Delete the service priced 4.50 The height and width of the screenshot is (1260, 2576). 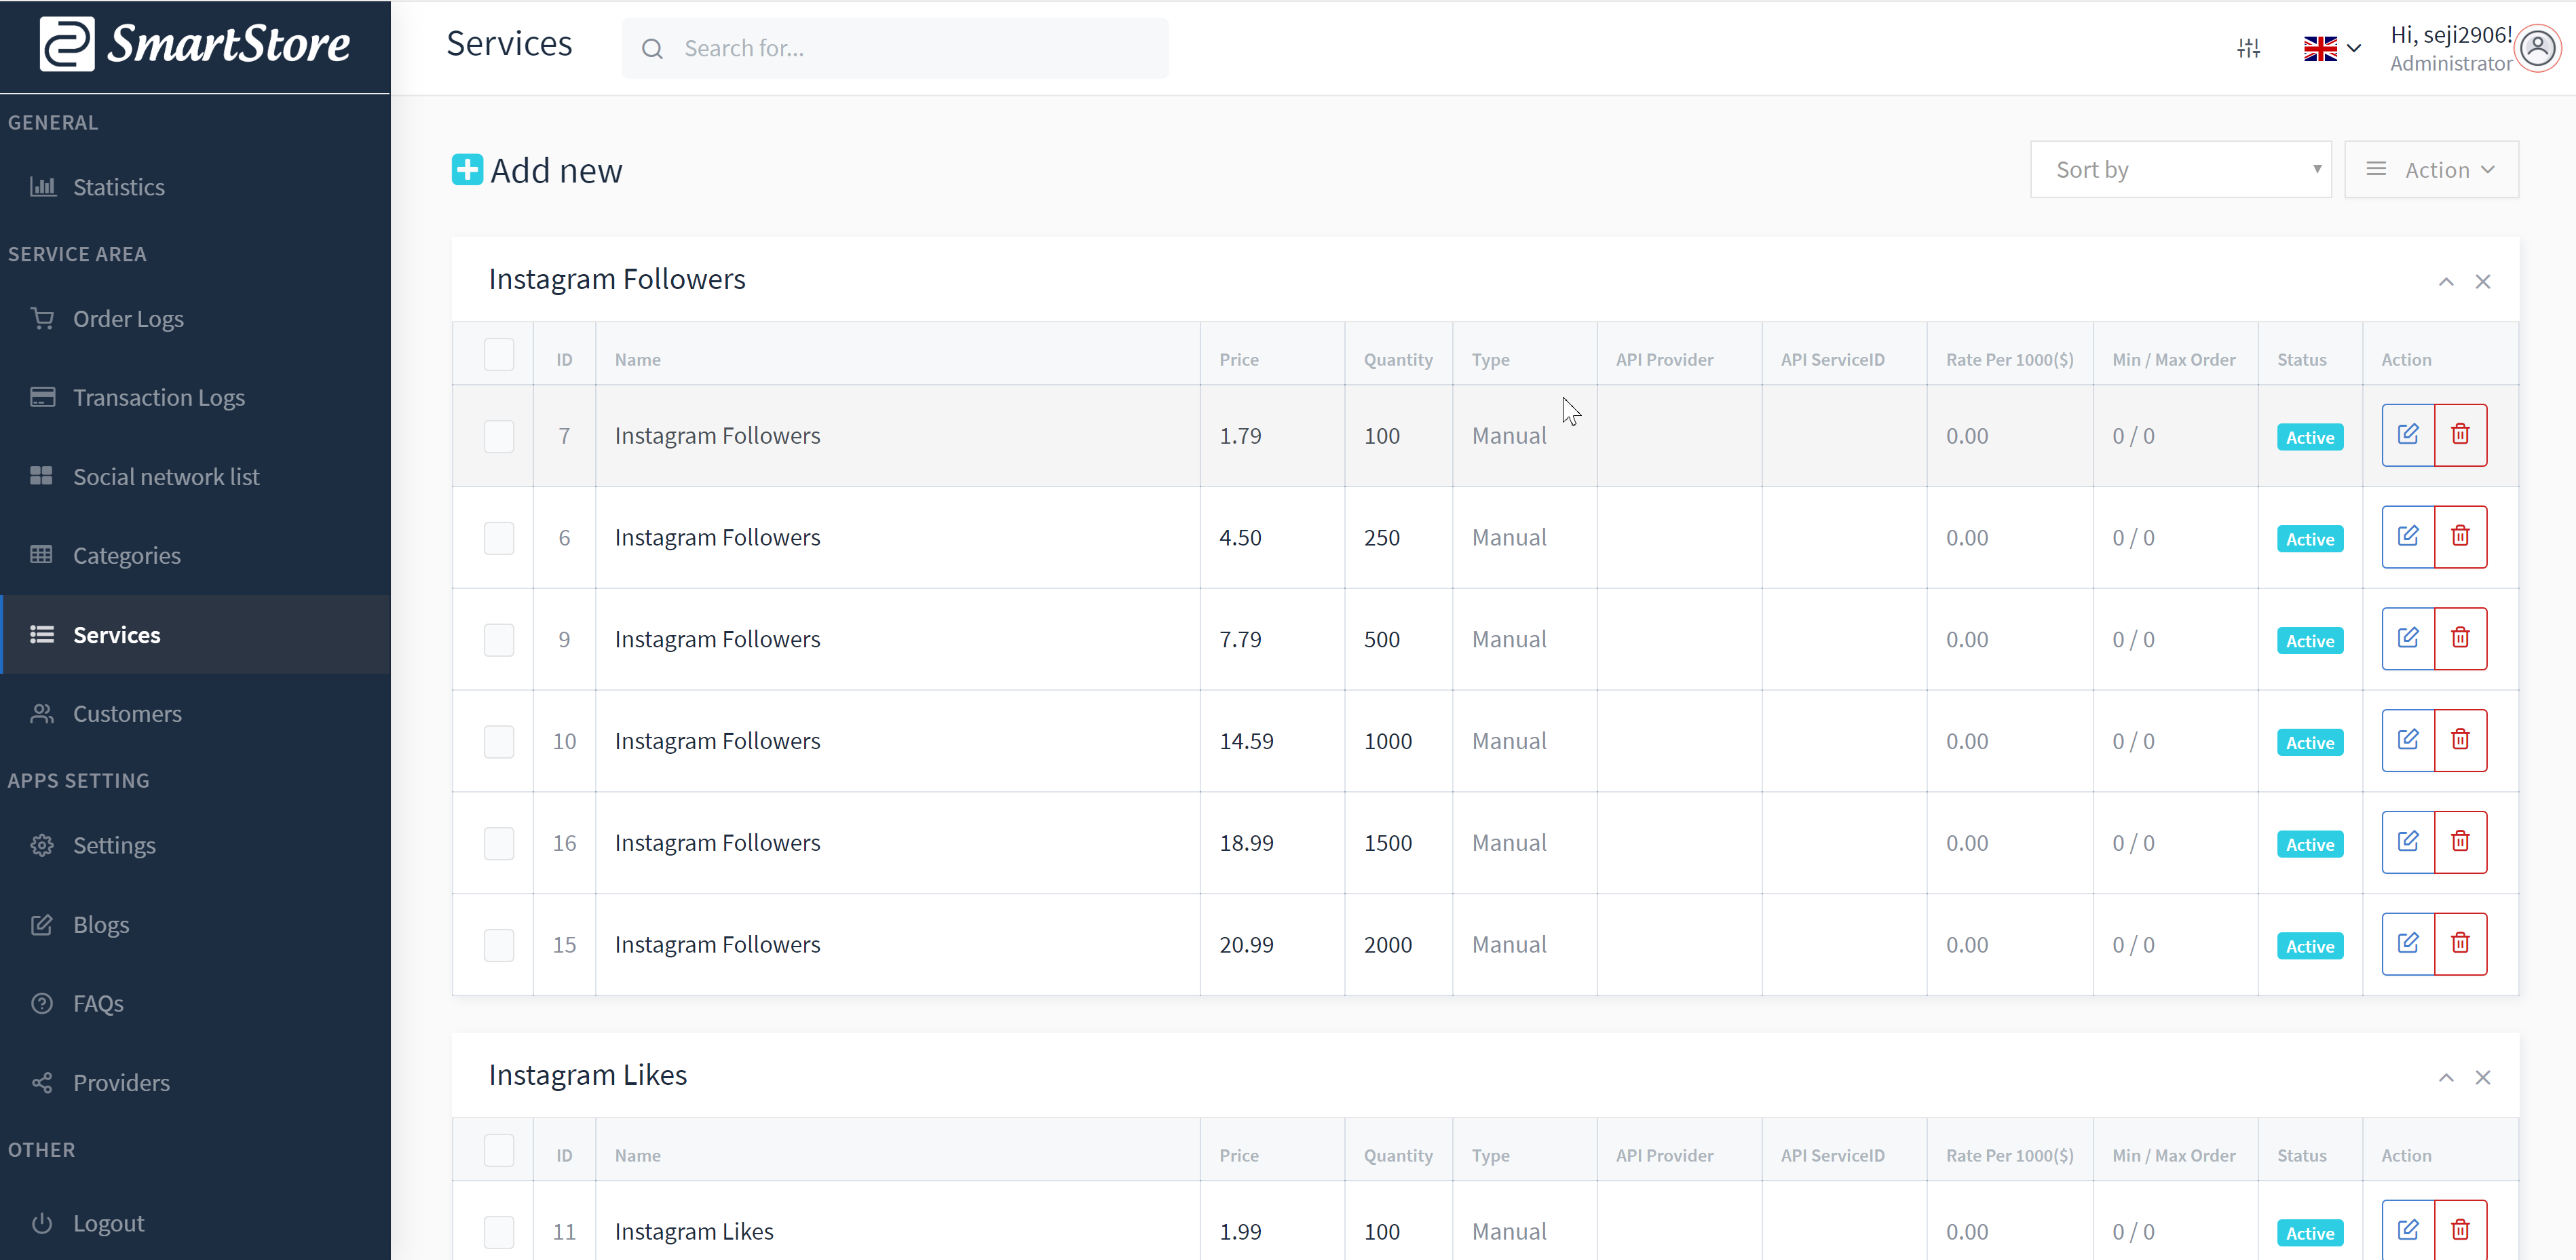pos(2460,537)
